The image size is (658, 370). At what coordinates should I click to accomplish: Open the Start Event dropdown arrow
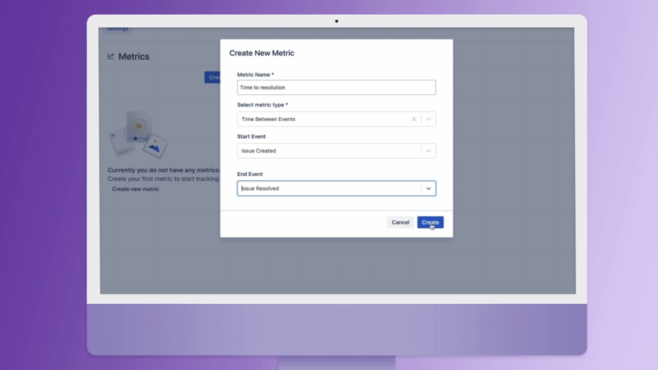point(428,151)
